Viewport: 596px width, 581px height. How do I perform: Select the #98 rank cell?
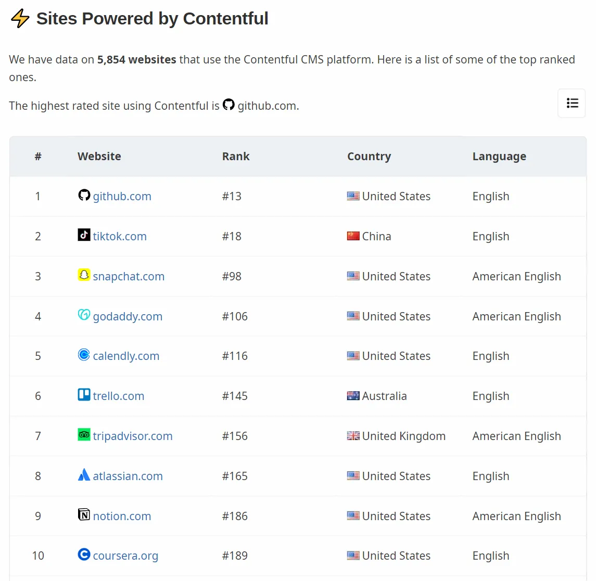click(x=232, y=276)
